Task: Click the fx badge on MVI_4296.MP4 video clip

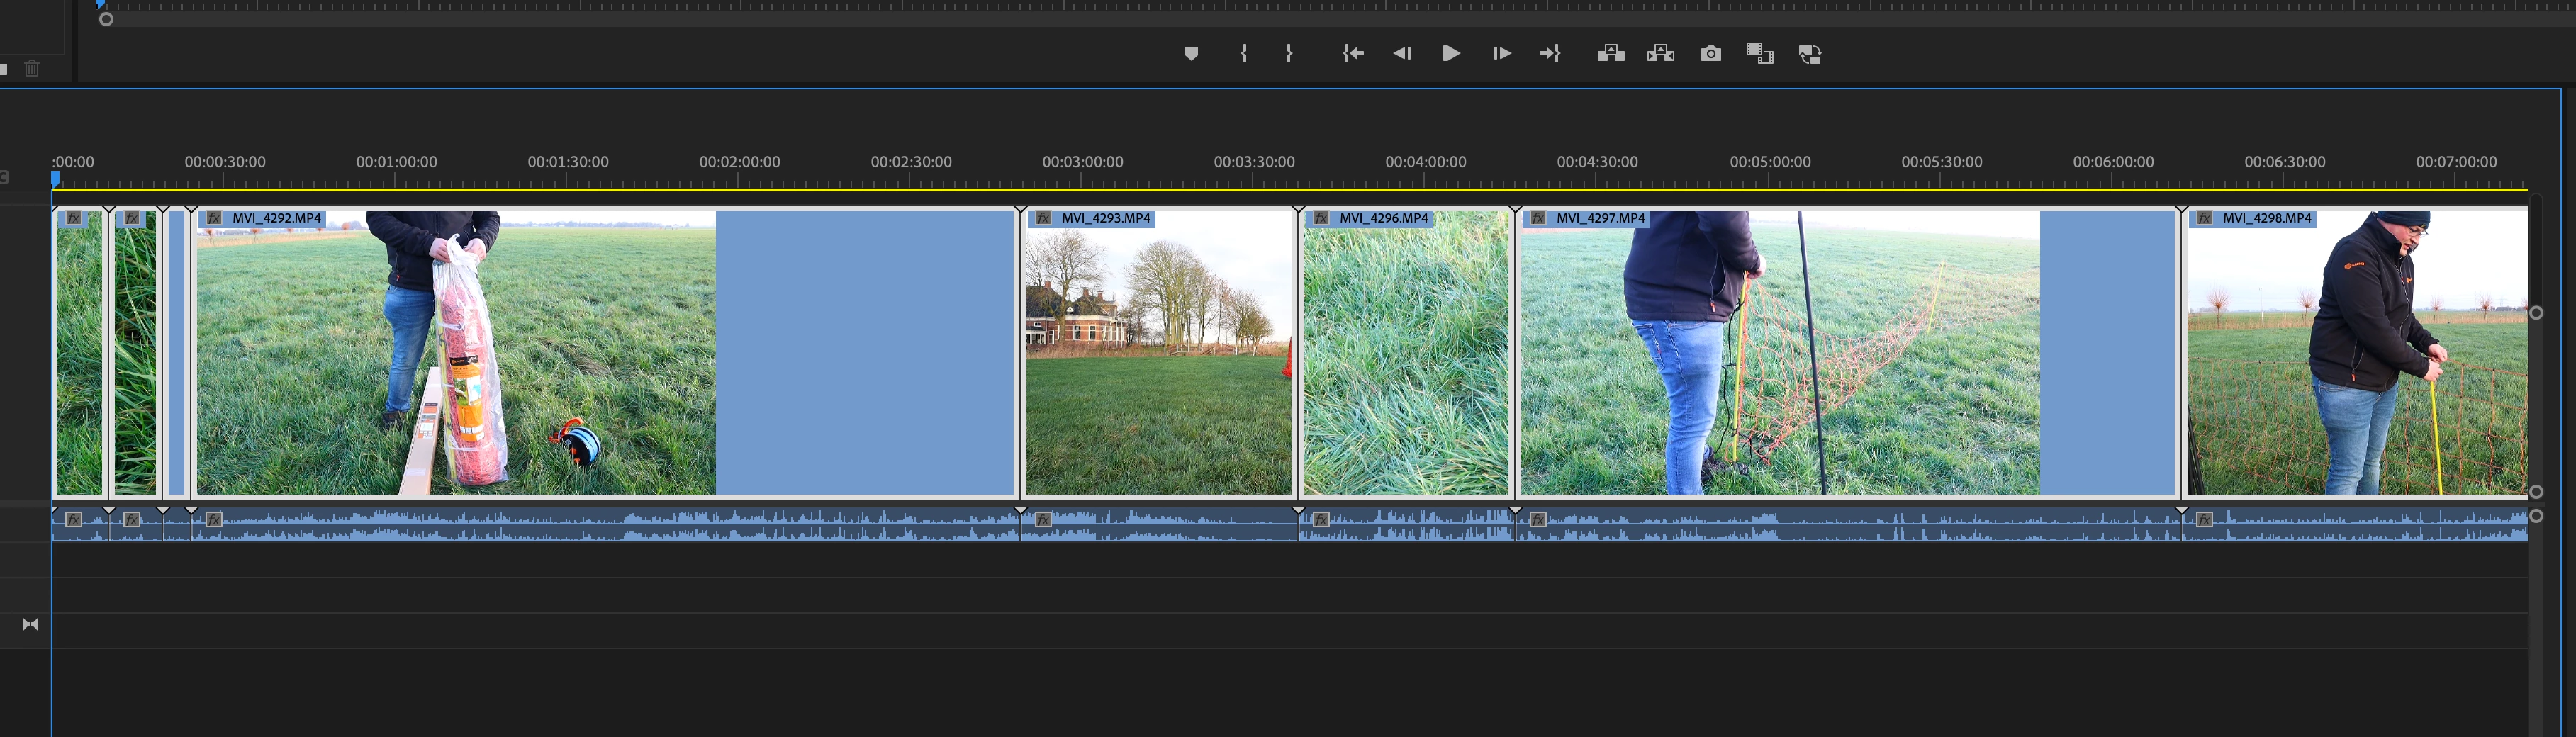Action: click(1321, 218)
